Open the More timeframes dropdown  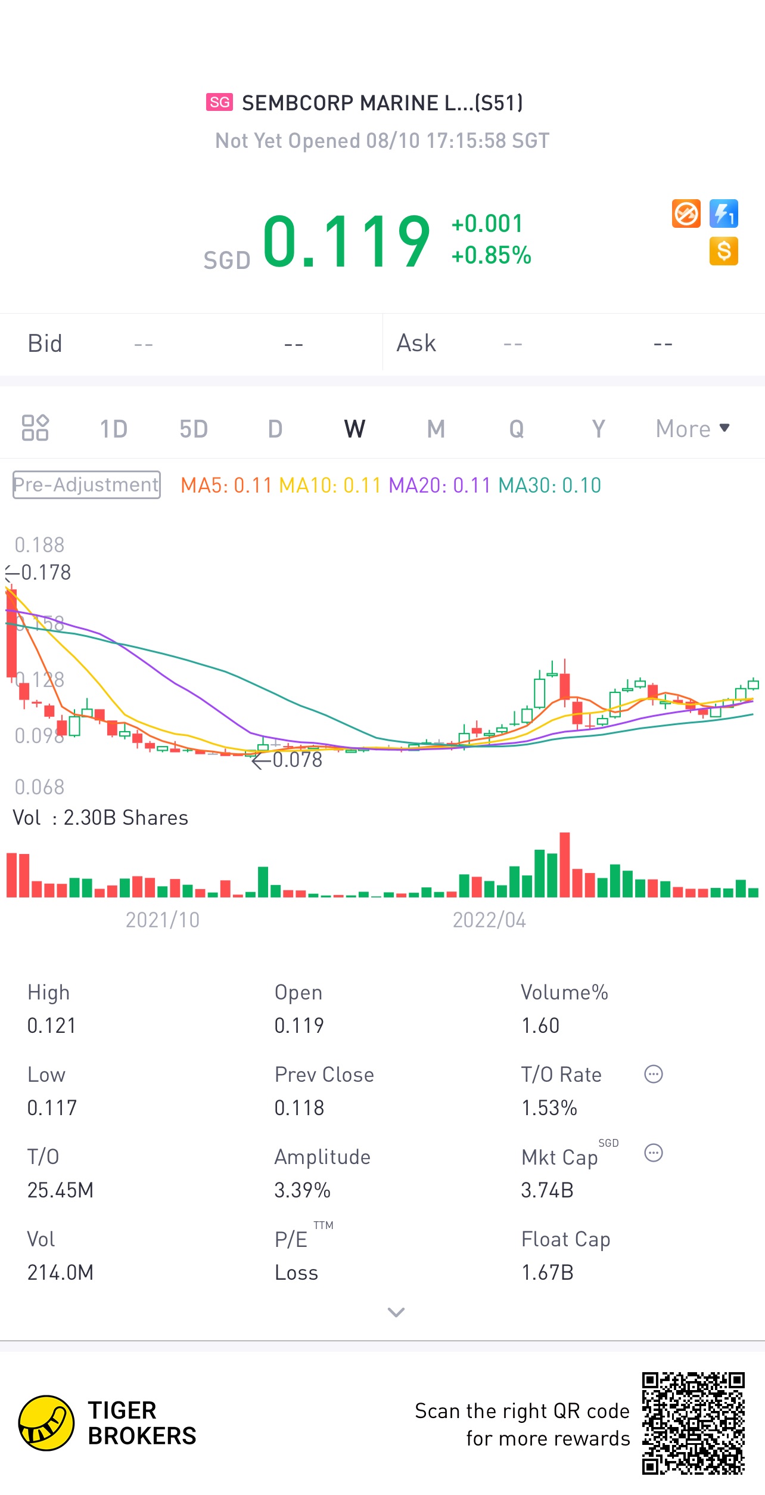tap(692, 429)
